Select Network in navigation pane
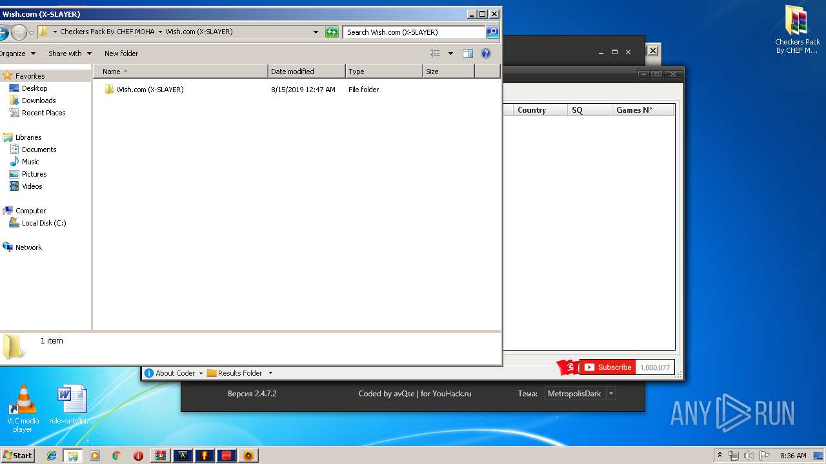Image resolution: width=826 pixels, height=464 pixels. [28, 247]
